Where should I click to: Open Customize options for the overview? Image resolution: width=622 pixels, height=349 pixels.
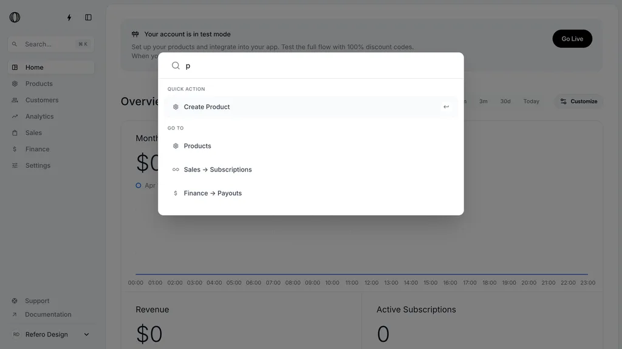pyautogui.click(x=579, y=101)
